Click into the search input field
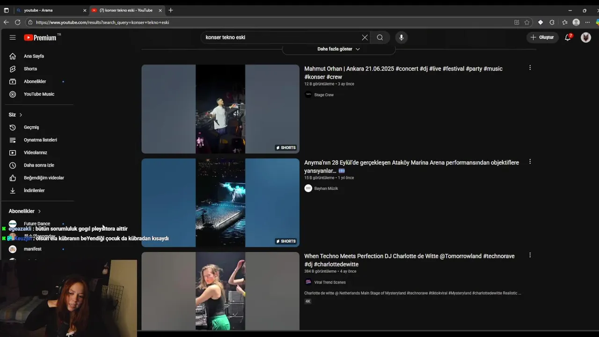Screen dimensions: 599x337 tap(281, 37)
